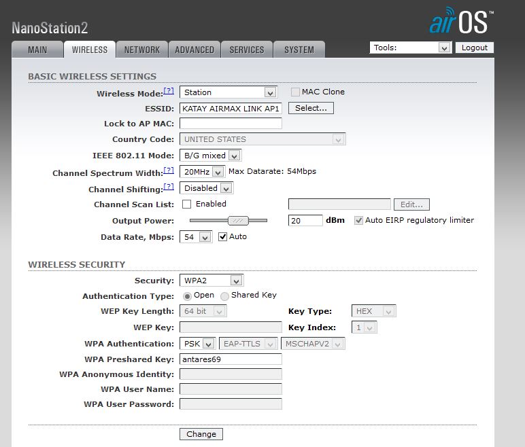Open the EAP-TTLS dropdown

pyautogui.click(x=248, y=344)
